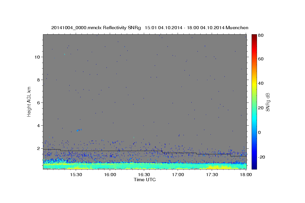Viewport: 305px width, 203px height.
Task: Click the height tick label 8
Action: [x=39, y=80]
